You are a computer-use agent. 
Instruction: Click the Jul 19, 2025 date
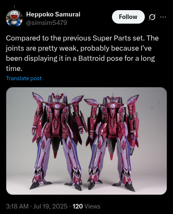pyautogui.click(x=51, y=206)
